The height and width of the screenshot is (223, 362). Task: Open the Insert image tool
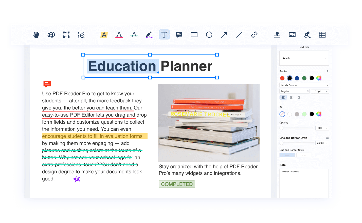click(292, 35)
